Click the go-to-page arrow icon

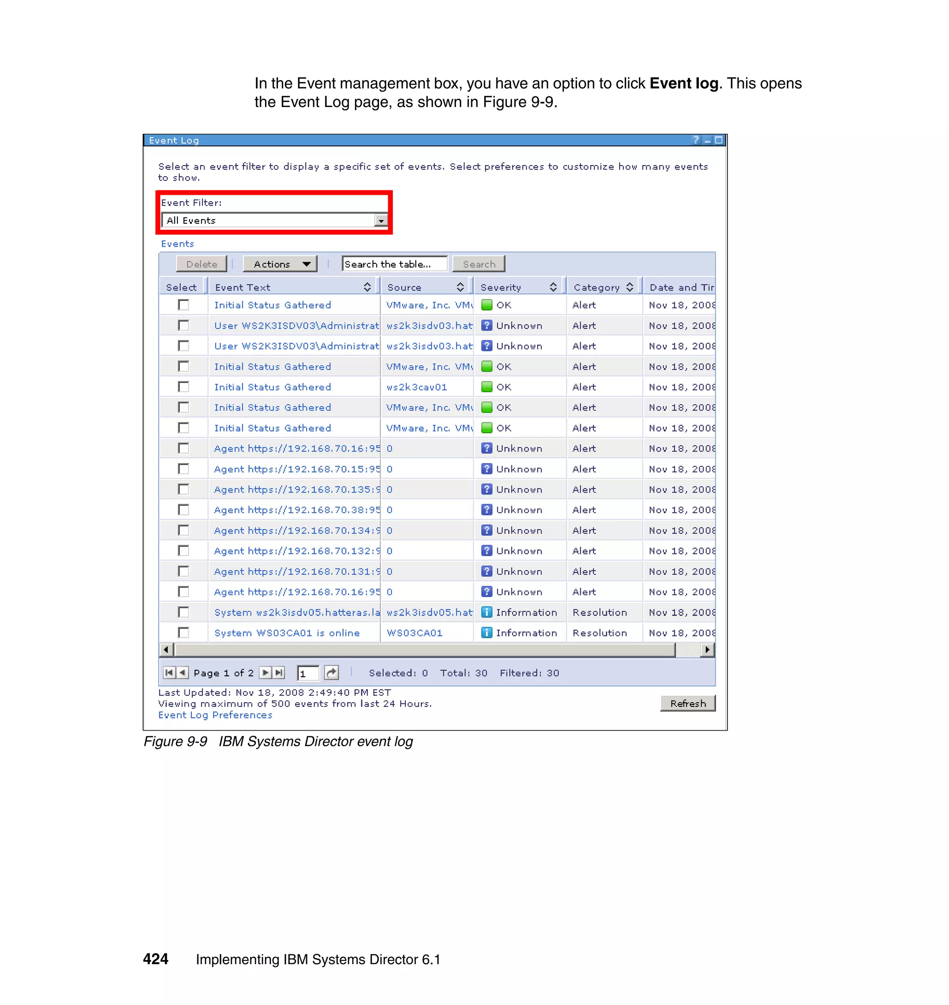click(331, 673)
